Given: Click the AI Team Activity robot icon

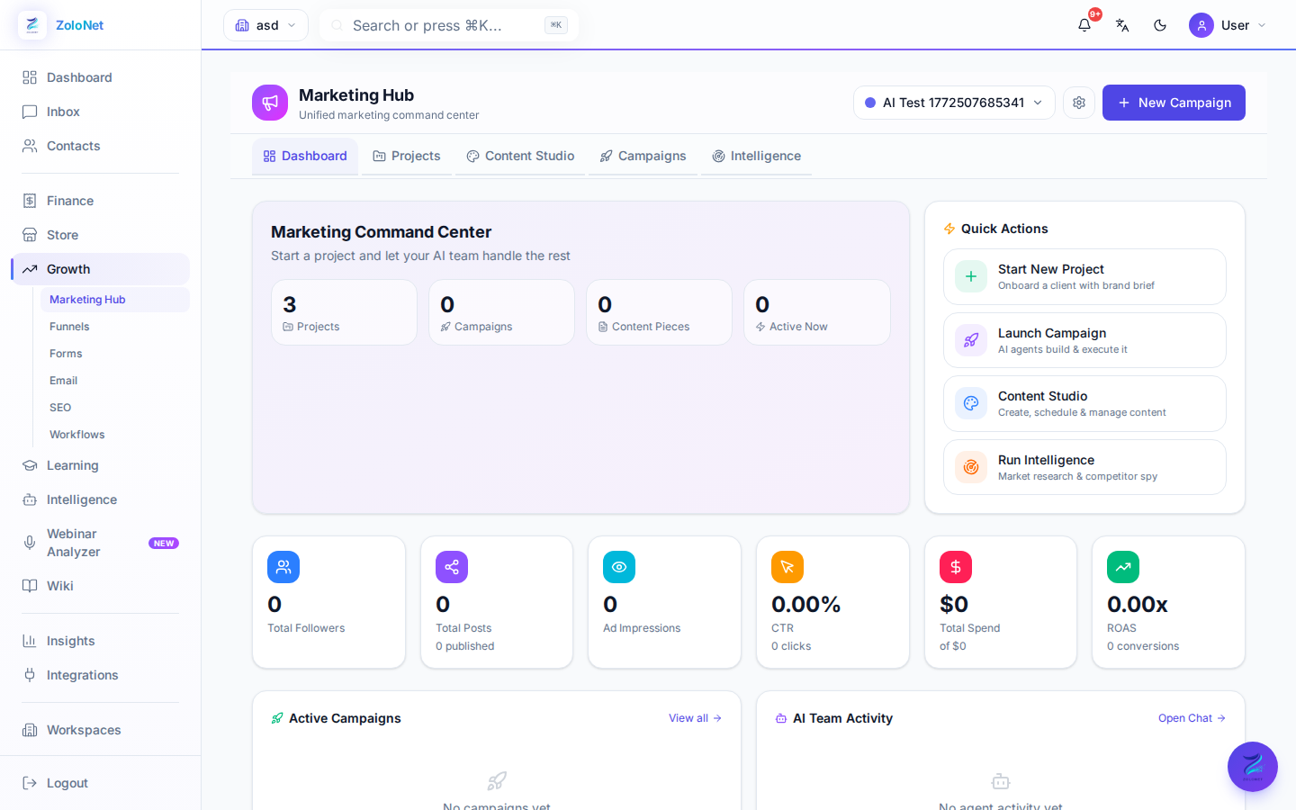Looking at the screenshot, I should 781,718.
